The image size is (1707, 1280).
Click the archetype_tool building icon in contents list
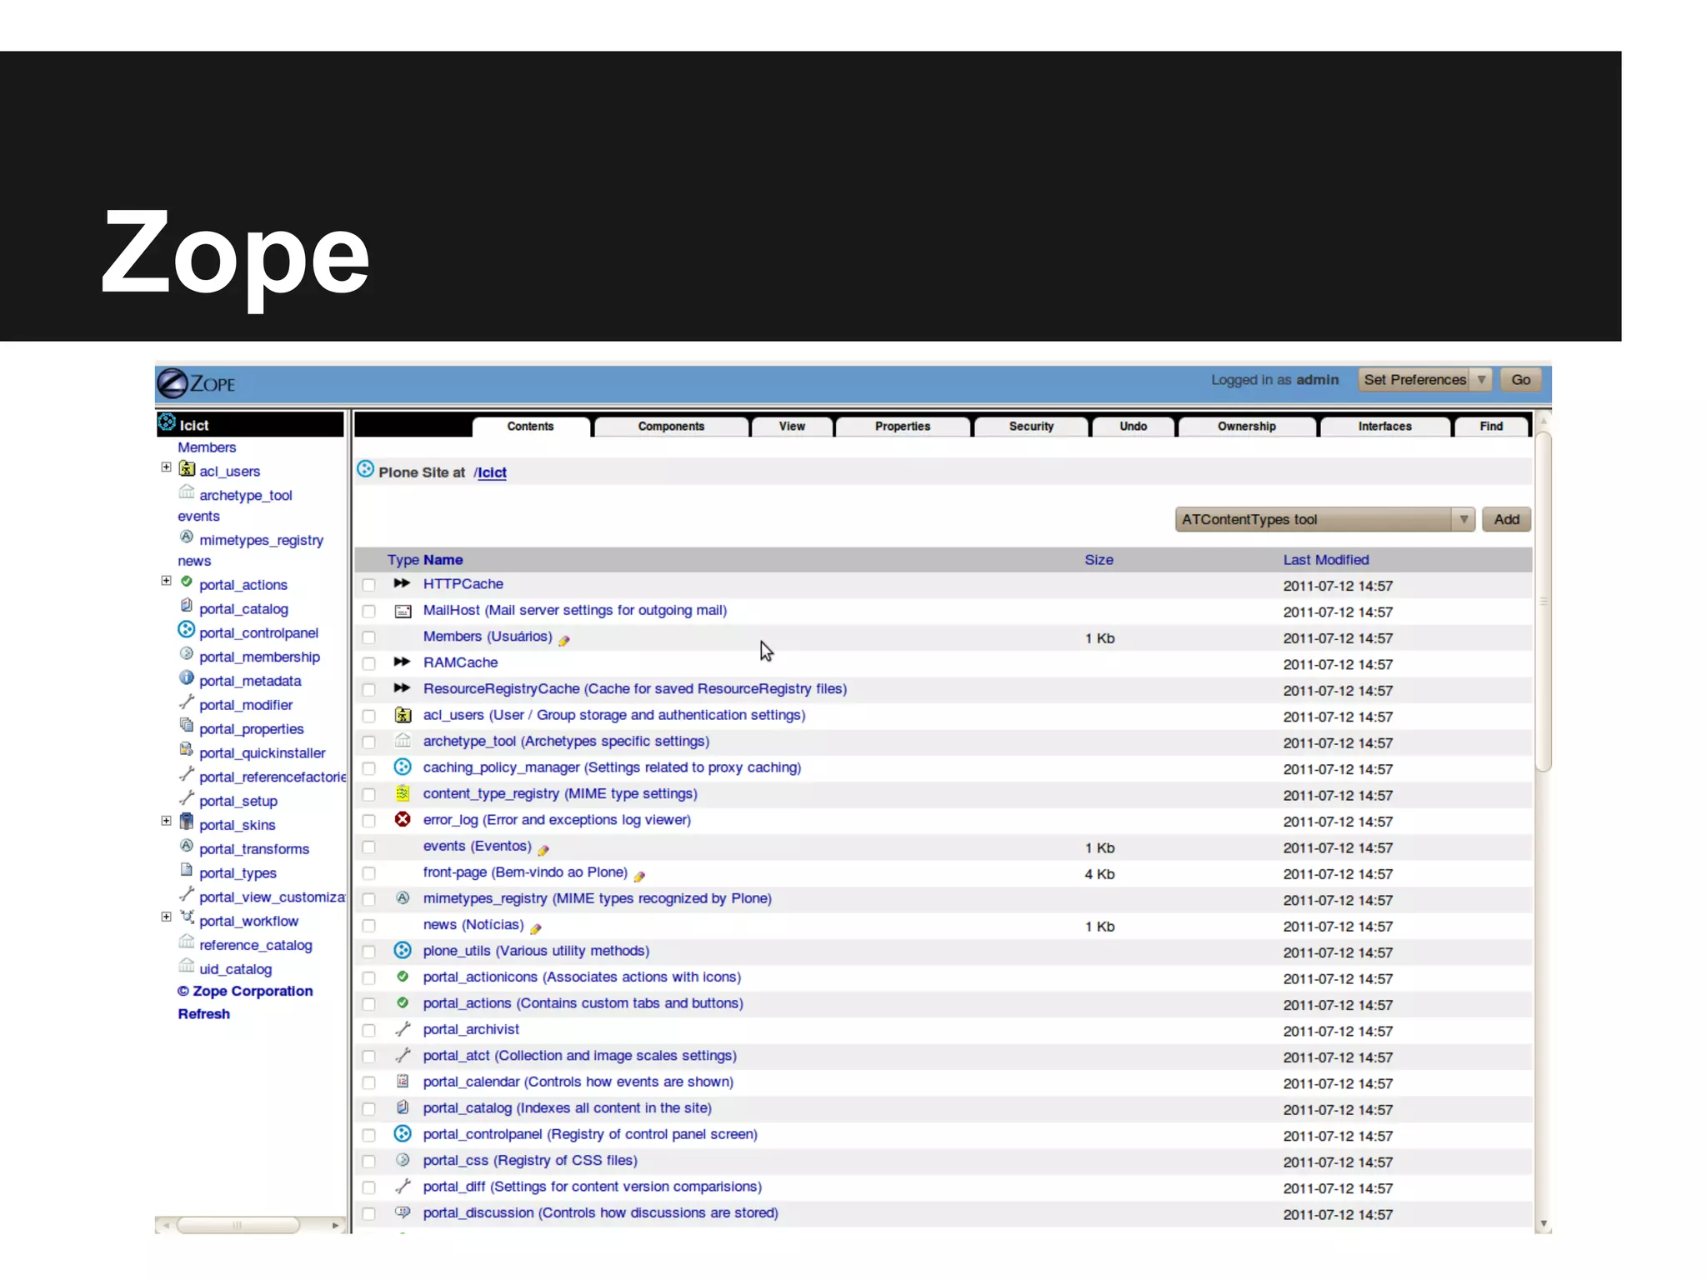(x=403, y=740)
